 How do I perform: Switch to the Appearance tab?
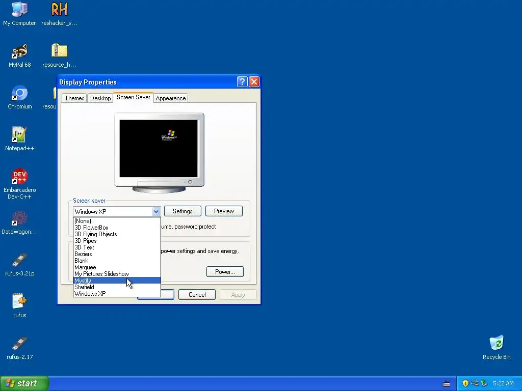pos(170,98)
